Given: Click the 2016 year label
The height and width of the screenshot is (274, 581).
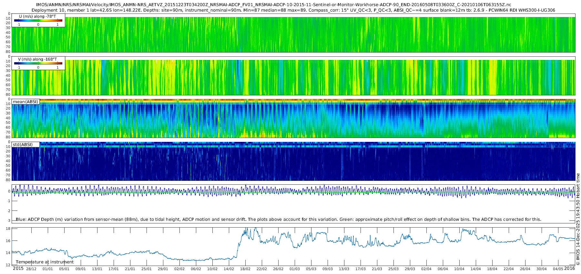Looking at the screenshot, I should pos(570,269).
